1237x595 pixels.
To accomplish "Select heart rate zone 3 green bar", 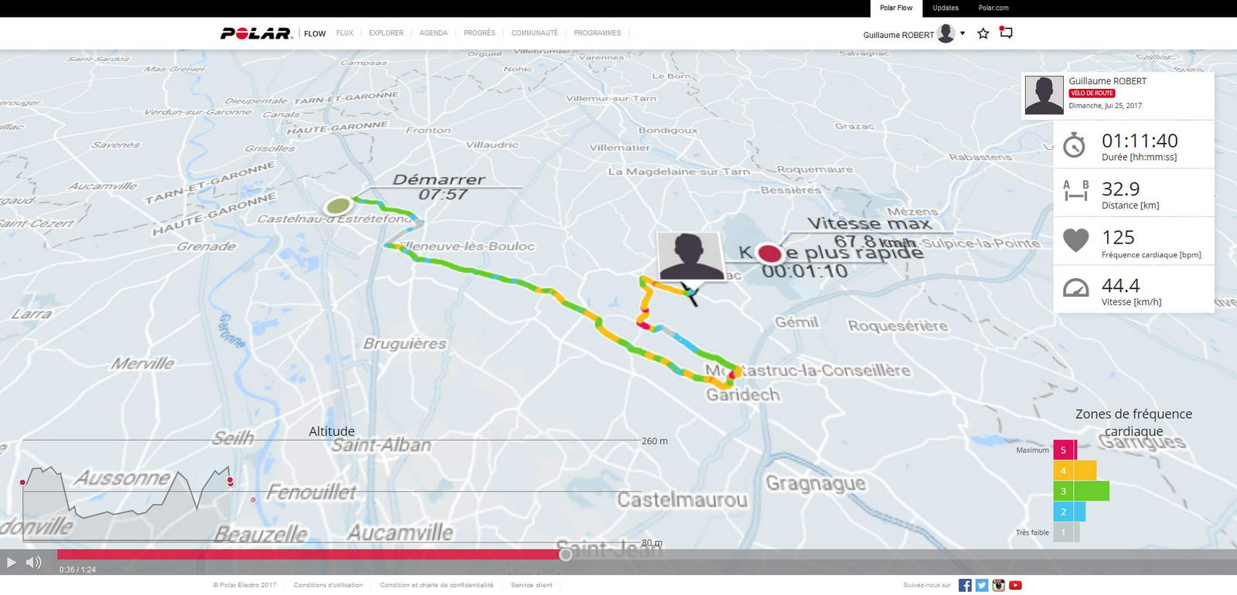I will click(x=1082, y=491).
